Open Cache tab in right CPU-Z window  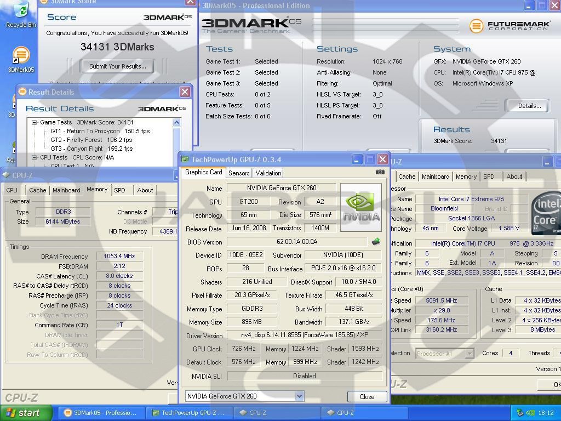[407, 177]
